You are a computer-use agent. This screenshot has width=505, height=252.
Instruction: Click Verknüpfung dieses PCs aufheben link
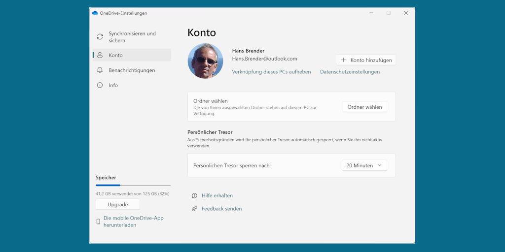pos(271,72)
